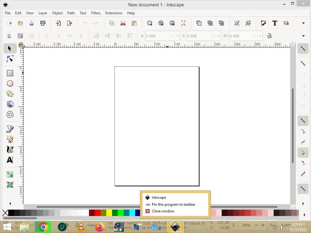
Task: Toggle snap to path intersections
Action: point(303,142)
